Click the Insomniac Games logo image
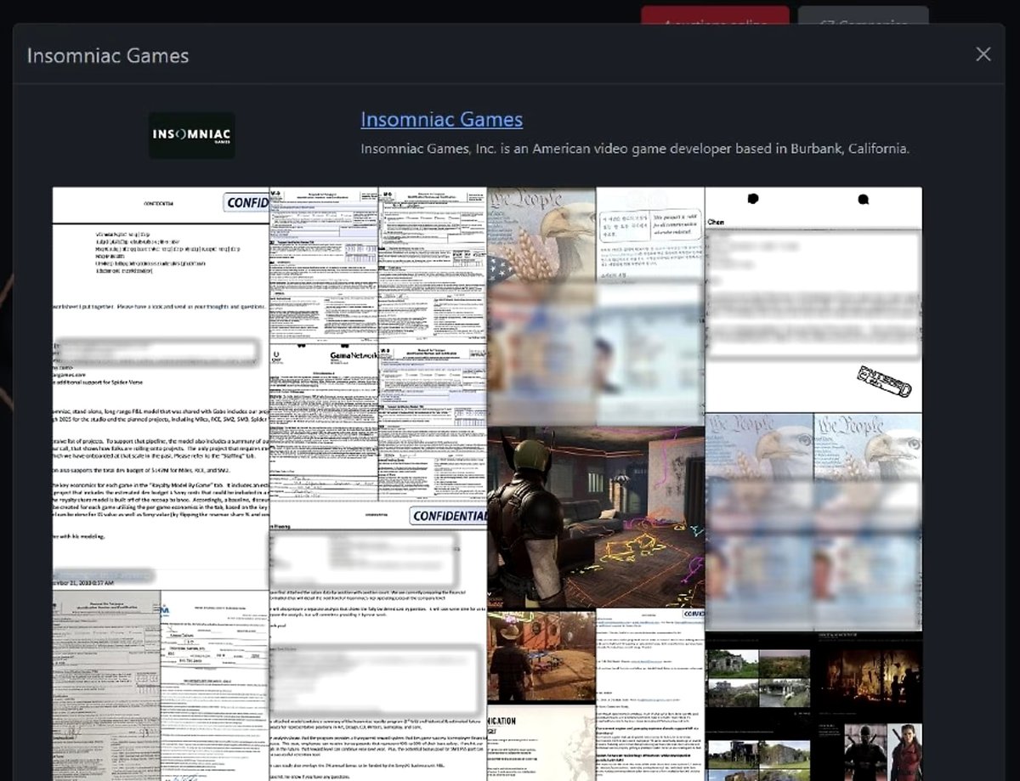The height and width of the screenshot is (781, 1020). [x=192, y=136]
